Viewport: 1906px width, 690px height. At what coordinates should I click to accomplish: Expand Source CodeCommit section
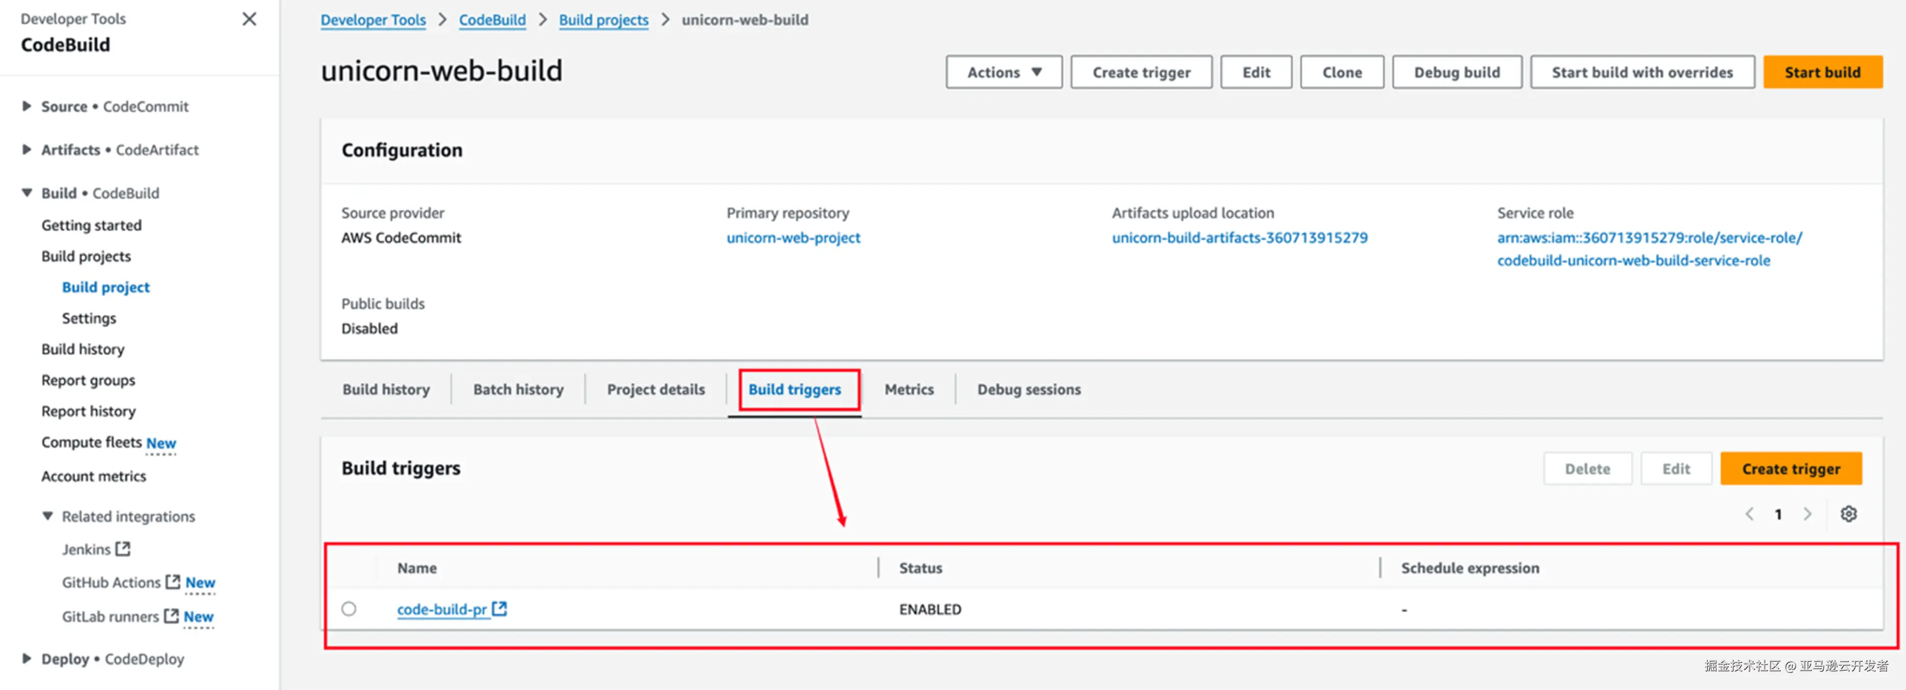click(x=27, y=106)
